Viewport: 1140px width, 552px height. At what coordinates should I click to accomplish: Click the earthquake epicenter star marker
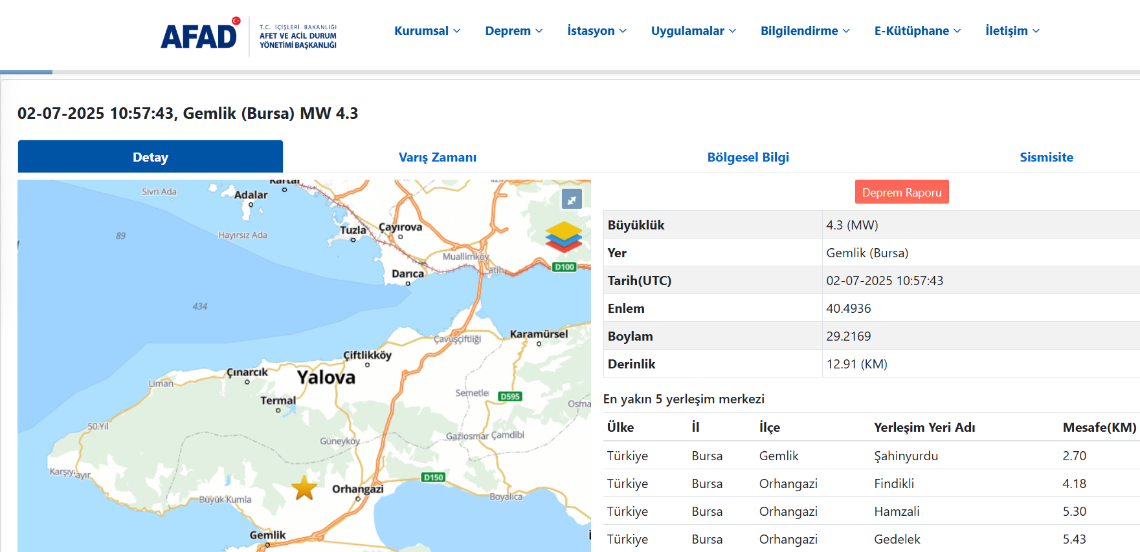[x=304, y=488]
